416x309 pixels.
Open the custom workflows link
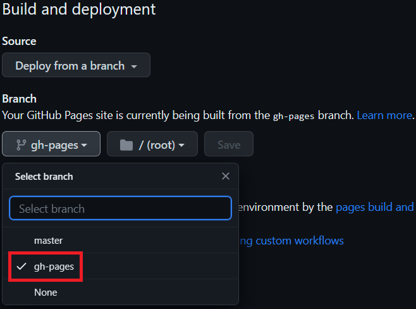tap(291, 241)
